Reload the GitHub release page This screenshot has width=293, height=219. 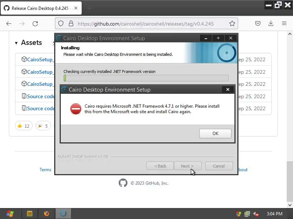[x=35, y=24]
